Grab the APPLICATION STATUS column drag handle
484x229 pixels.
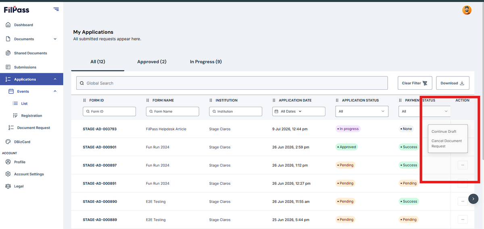[x=337, y=100]
